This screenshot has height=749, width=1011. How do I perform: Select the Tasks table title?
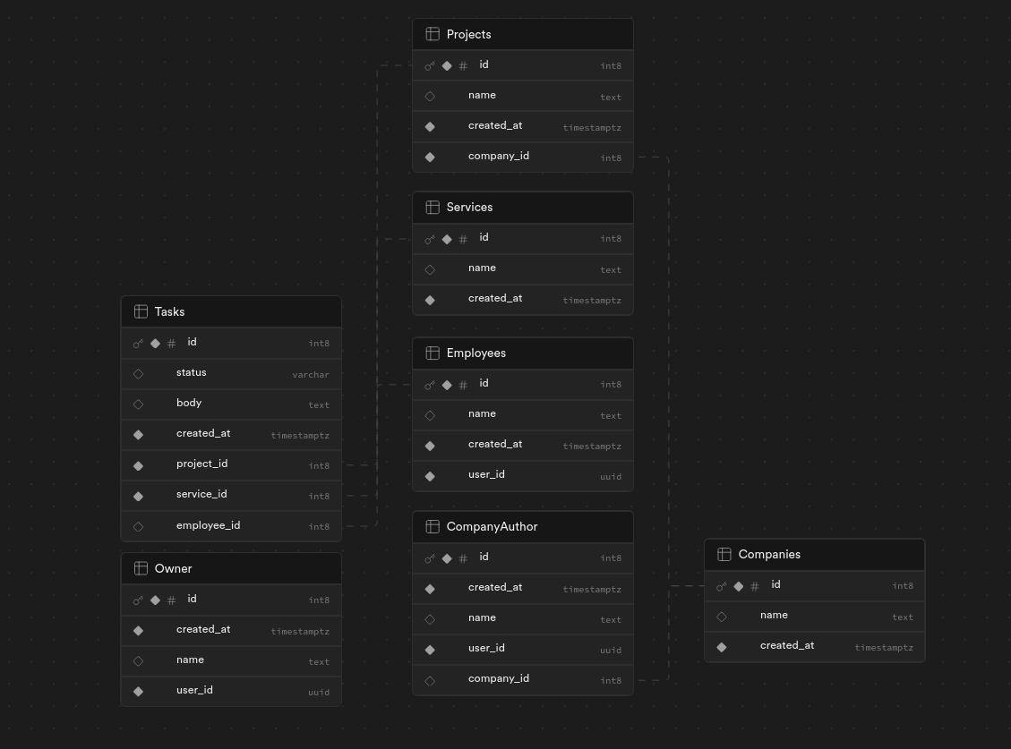point(169,311)
